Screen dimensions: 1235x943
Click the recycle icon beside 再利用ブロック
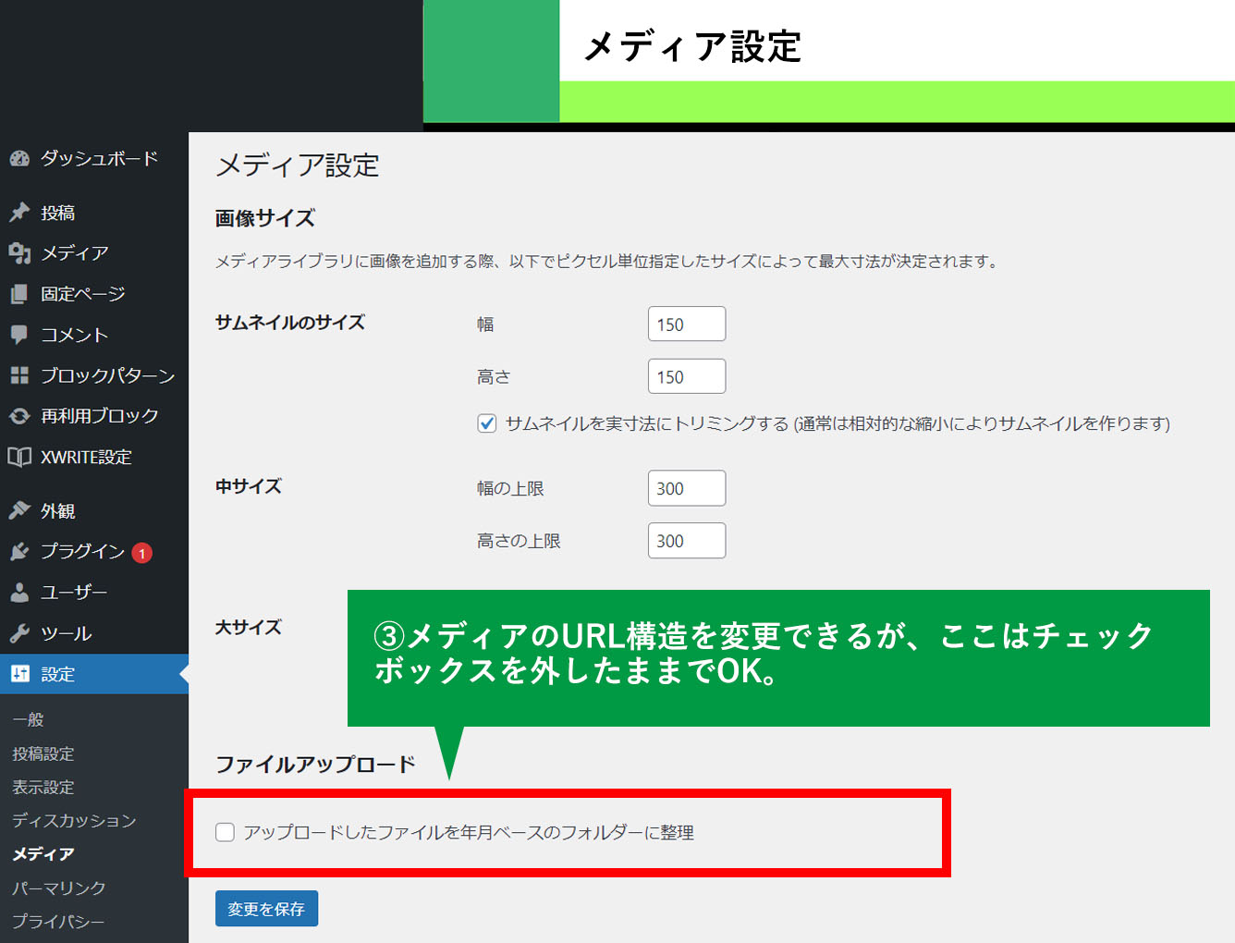point(19,416)
